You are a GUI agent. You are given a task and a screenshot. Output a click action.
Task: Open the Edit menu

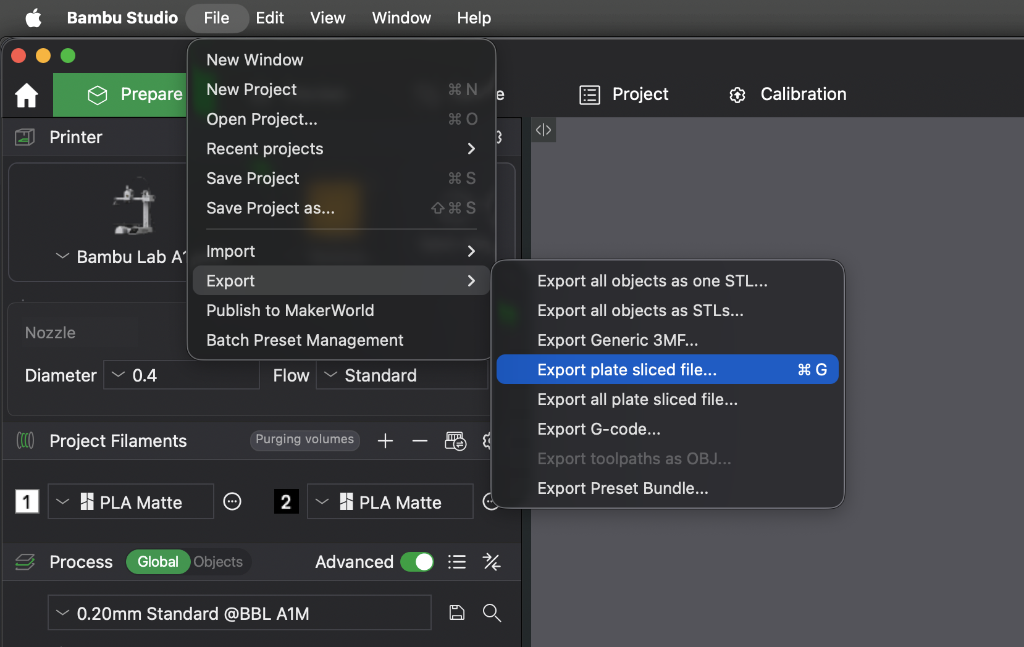pyautogui.click(x=270, y=18)
